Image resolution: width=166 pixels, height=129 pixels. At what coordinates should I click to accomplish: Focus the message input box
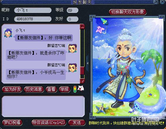point(43,106)
